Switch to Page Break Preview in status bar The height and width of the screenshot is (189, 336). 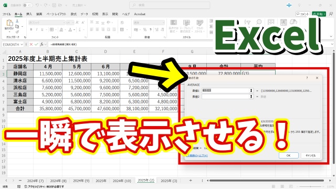coord(291,186)
